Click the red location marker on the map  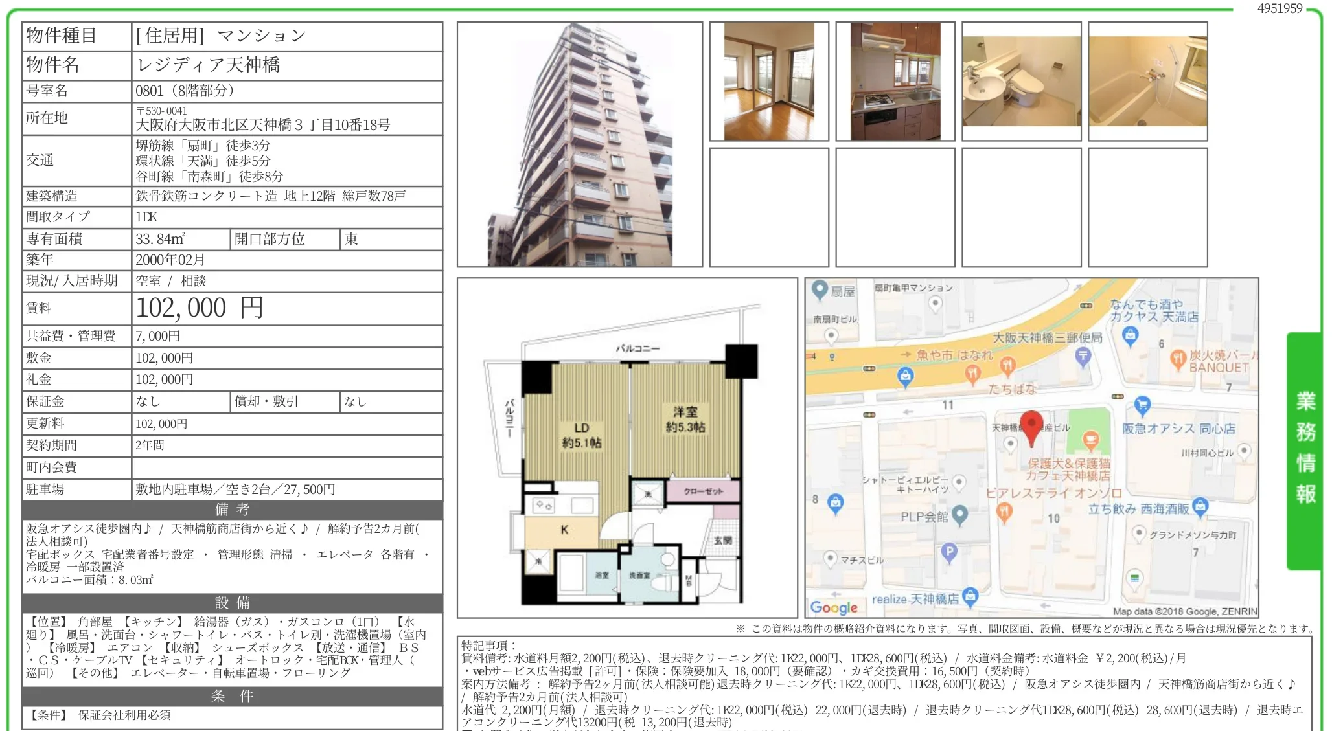pos(1031,429)
